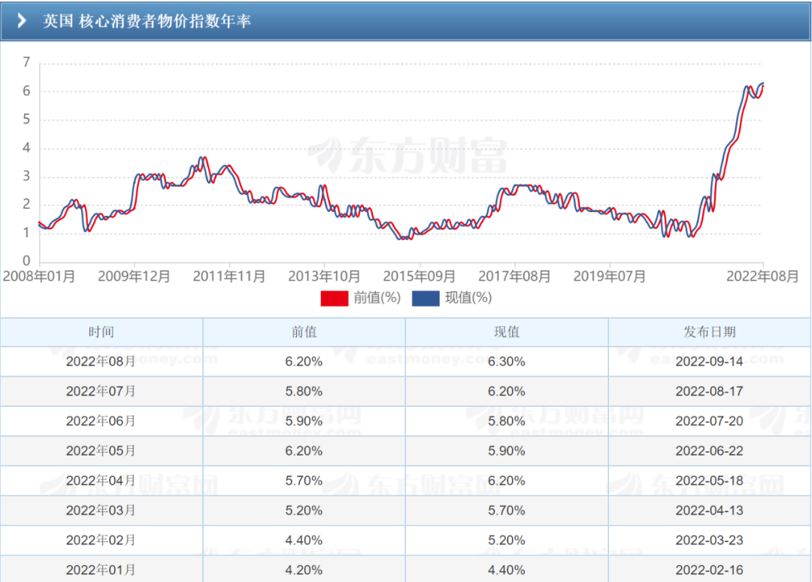Click the 2008年01月 x-axis label
The width and height of the screenshot is (812, 582).
(39, 276)
